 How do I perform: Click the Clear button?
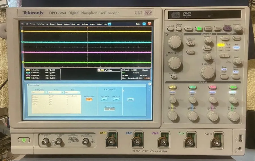[218, 28]
